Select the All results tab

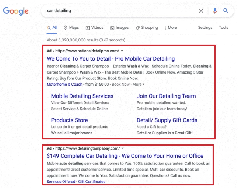click(52, 28)
